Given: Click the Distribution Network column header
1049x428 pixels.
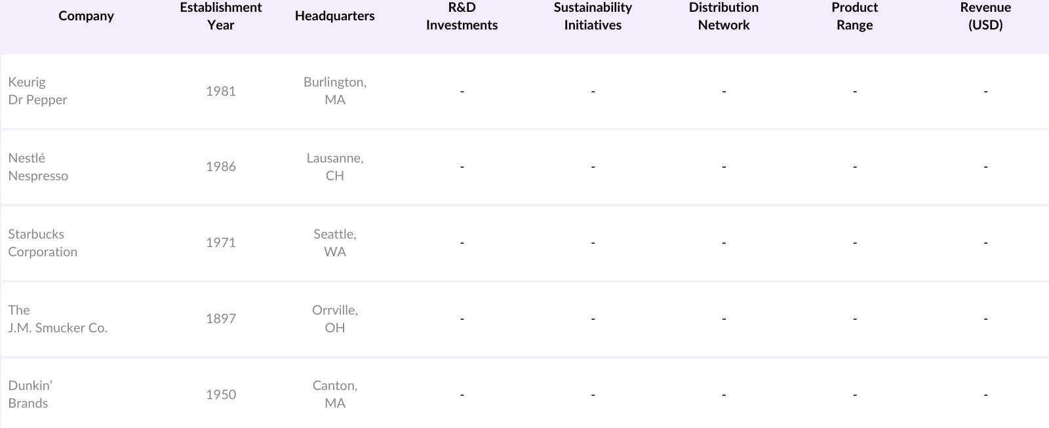Looking at the screenshot, I should [x=723, y=16].
